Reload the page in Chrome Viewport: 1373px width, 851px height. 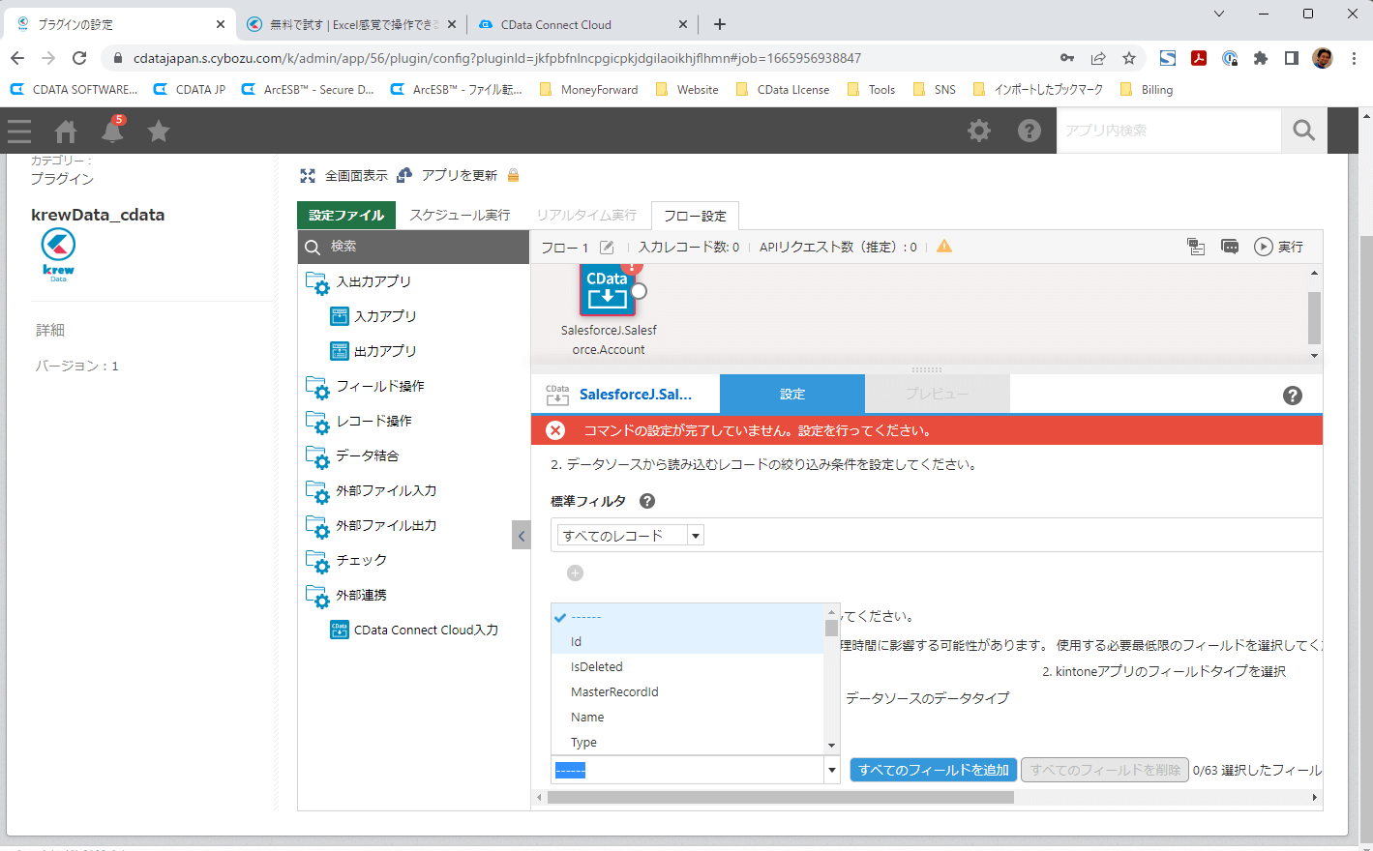(79, 58)
